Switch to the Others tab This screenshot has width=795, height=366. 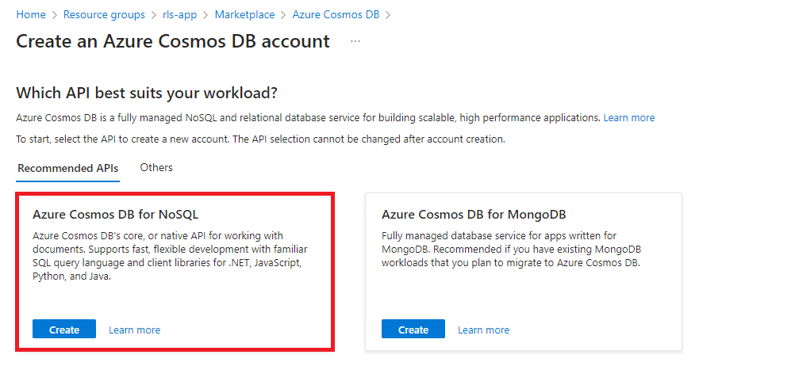(156, 168)
